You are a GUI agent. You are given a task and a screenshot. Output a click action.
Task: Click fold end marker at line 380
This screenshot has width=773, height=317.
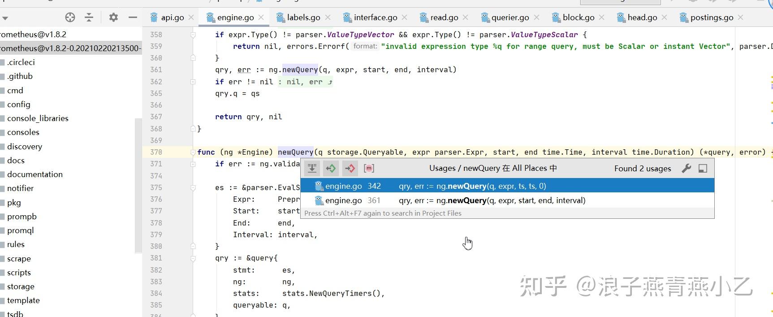tap(193, 246)
